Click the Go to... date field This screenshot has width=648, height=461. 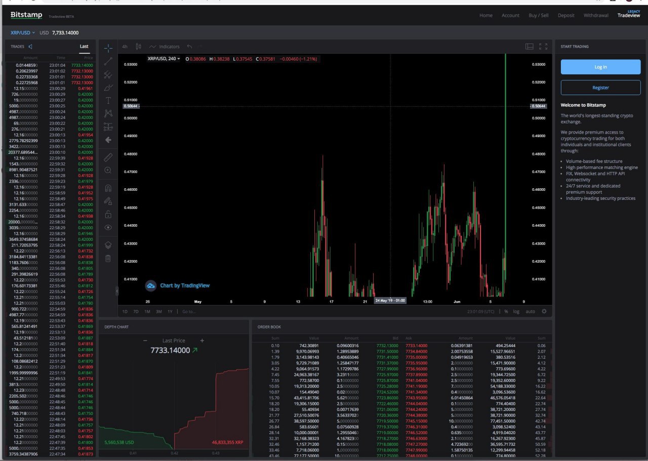189,311
